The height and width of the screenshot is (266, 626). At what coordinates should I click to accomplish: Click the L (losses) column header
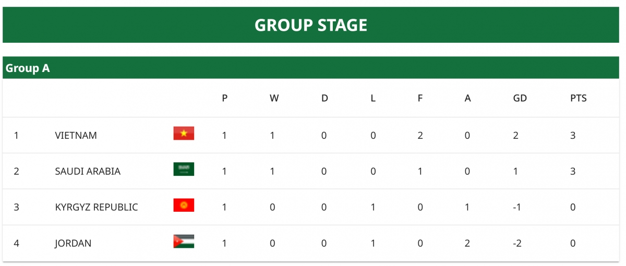(373, 98)
